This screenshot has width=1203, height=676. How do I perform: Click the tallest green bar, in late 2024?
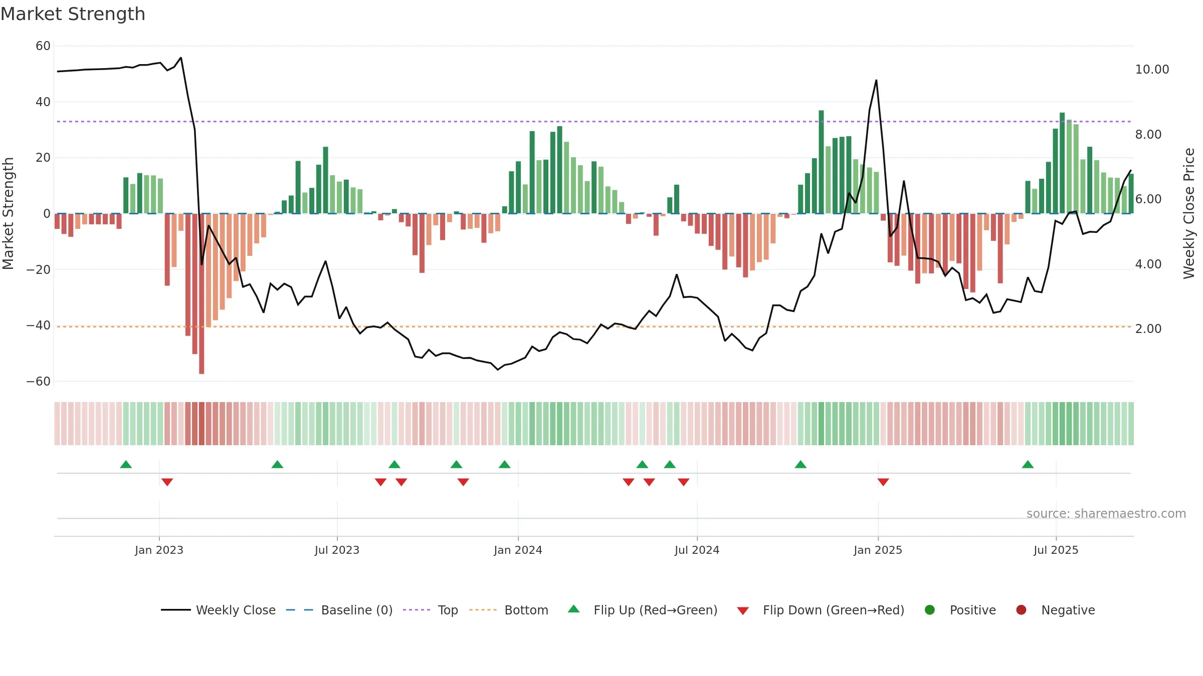tap(821, 162)
